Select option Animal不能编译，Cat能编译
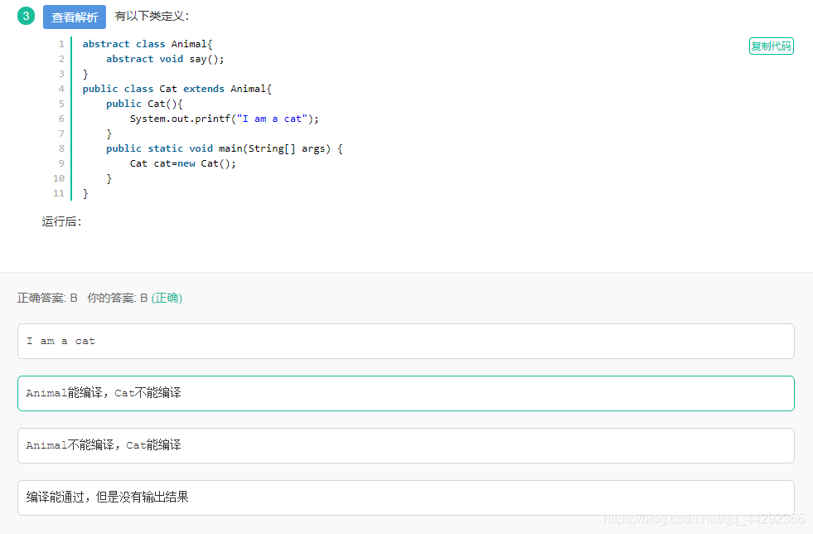Viewport: 813px width, 534px height. (x=406, y=445)
